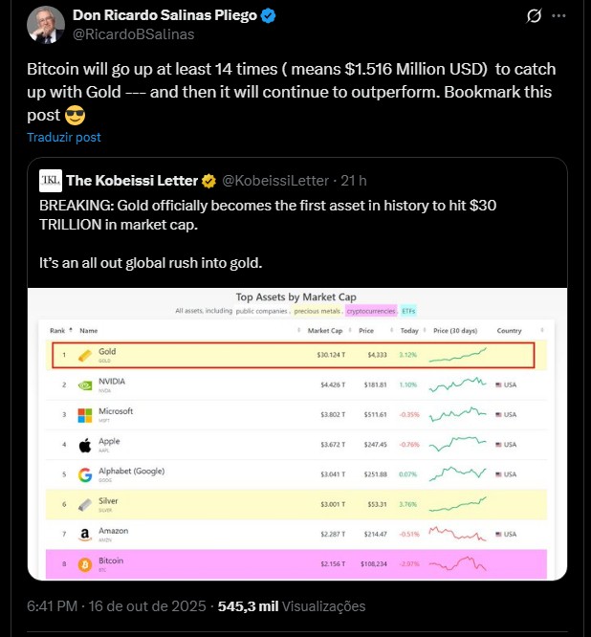Click the NVIDIA logo in the chart

point(84,385)
